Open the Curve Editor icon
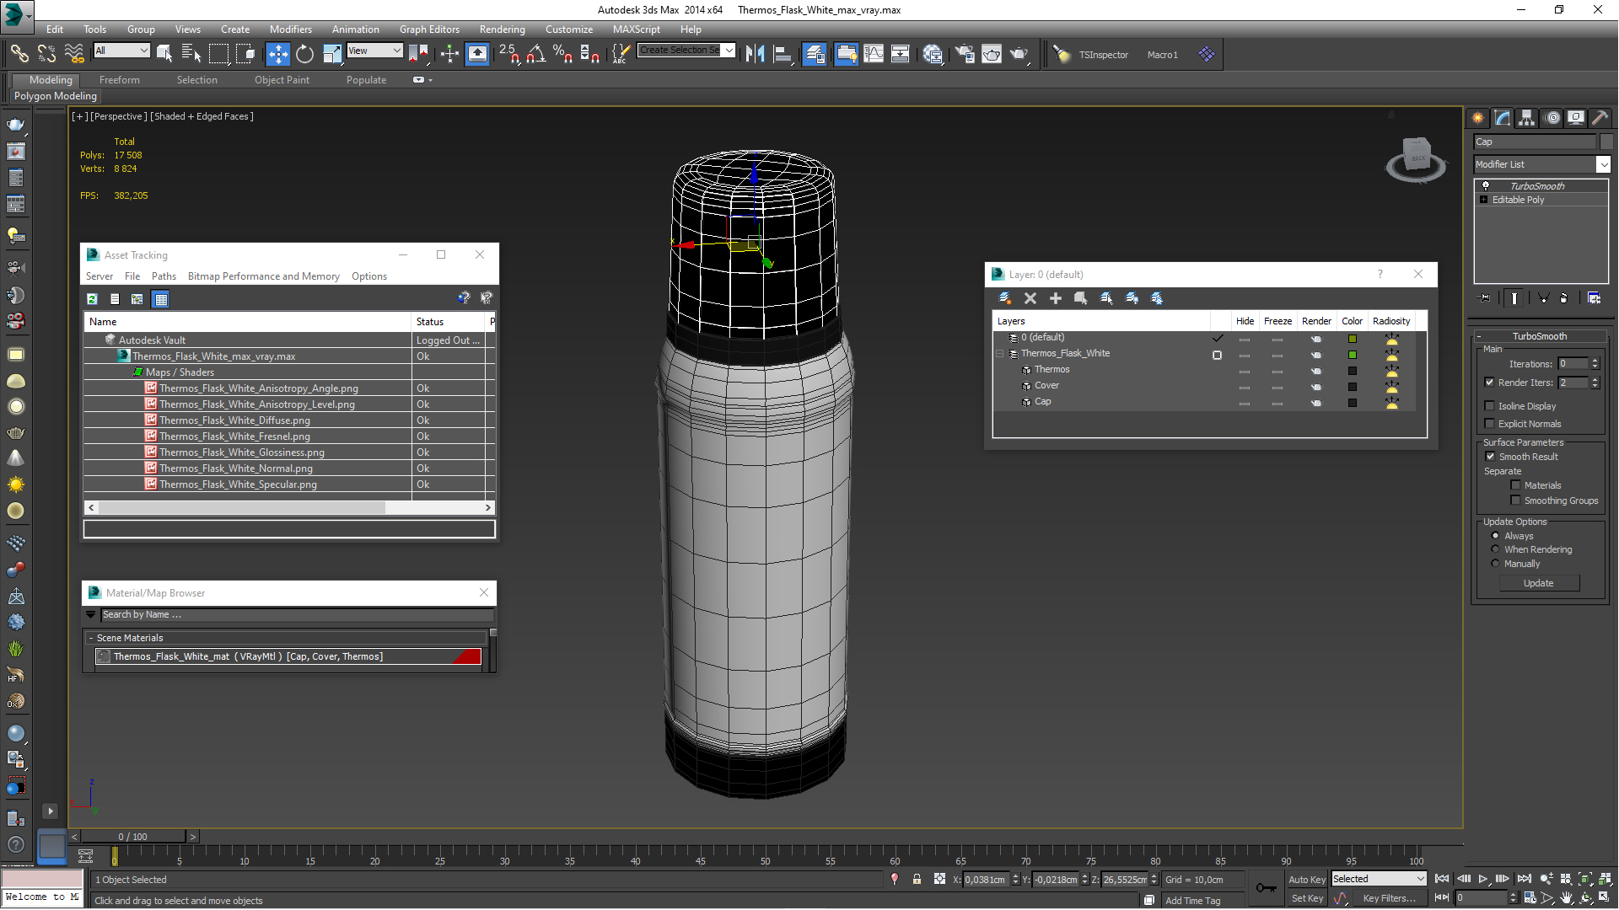Screen dimensions: 1619x910 pos(874,54)
